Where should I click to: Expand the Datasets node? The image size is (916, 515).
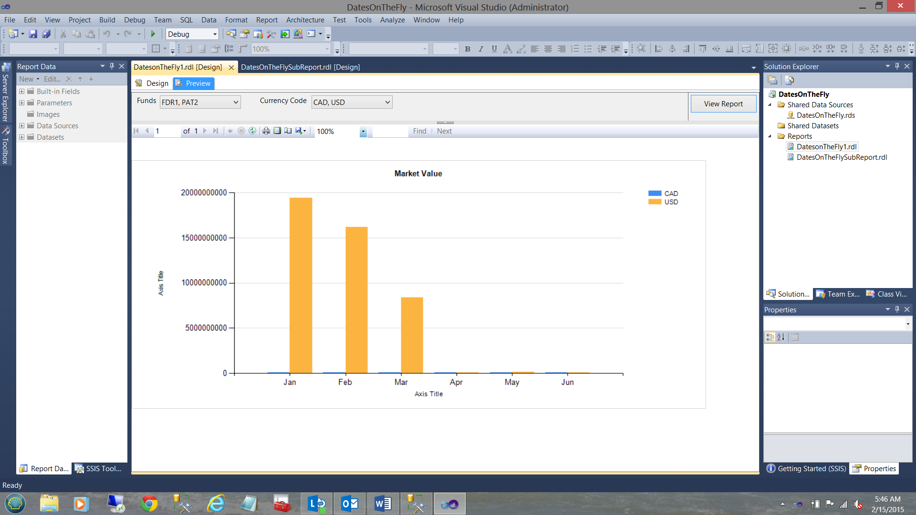tap(21, 137)
